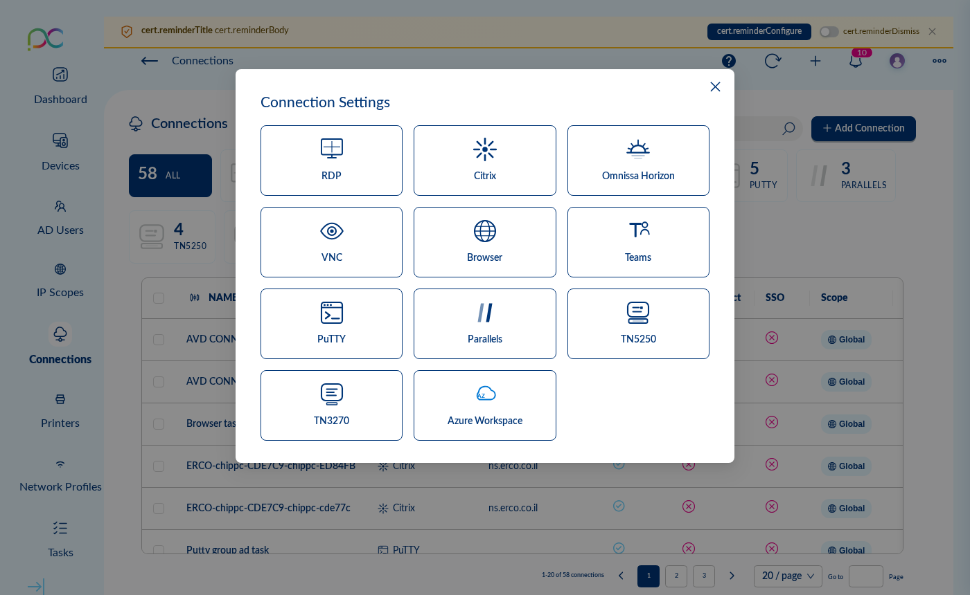Viewport: 970px width, 595px height.
Task: Tick the checkbox for Browser task row
Action: [x=159, y=424]
